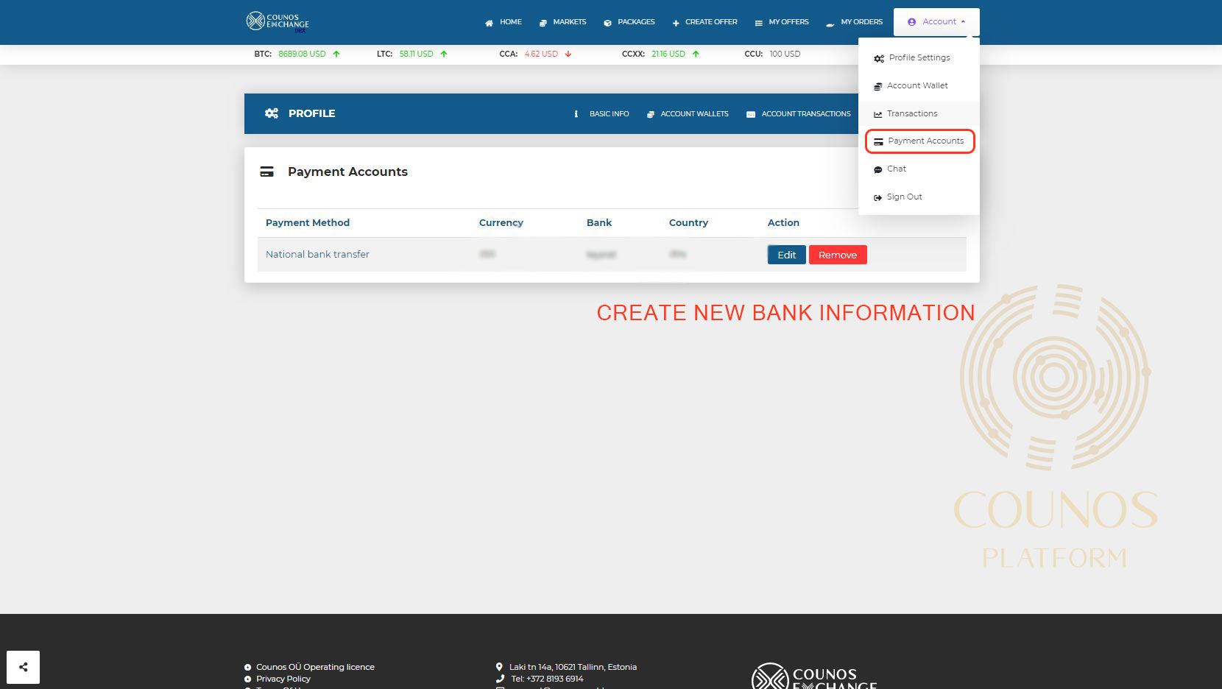Click the chart icon next to Transactions
This screenshot has height=689, width=1222.
tap(877, 114)
